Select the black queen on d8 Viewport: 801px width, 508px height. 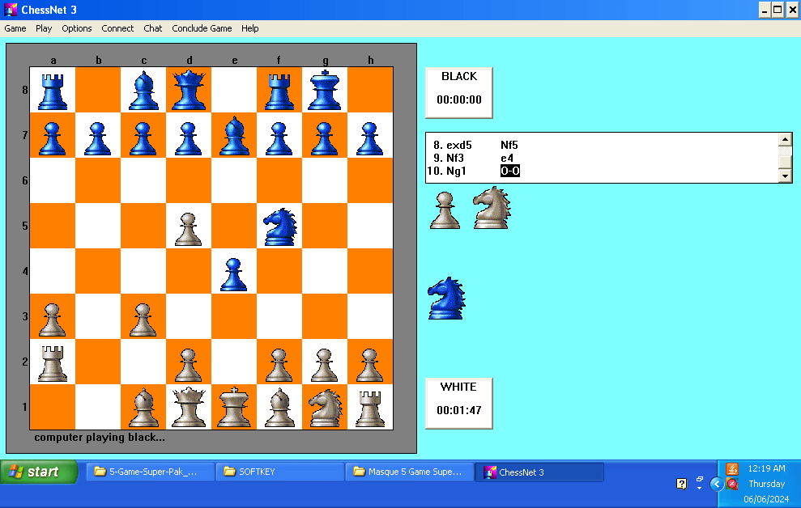(x=189, y=91)
